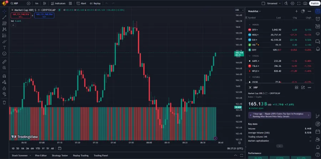Open the alerts alarm clock panel

click(x=317, y=19)
